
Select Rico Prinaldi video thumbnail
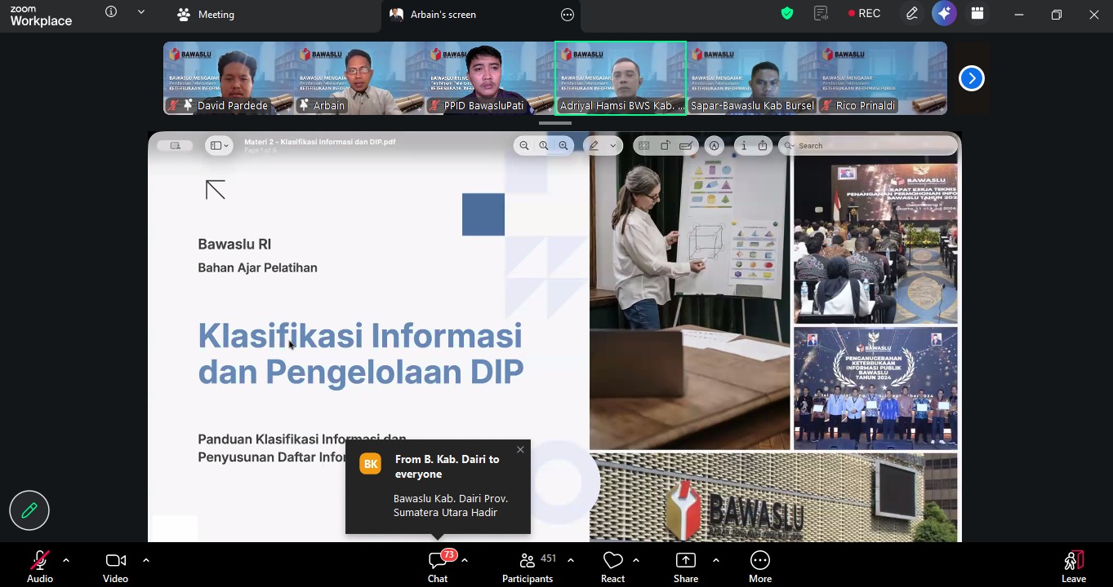pyautogui.click(x=882, y=77)
